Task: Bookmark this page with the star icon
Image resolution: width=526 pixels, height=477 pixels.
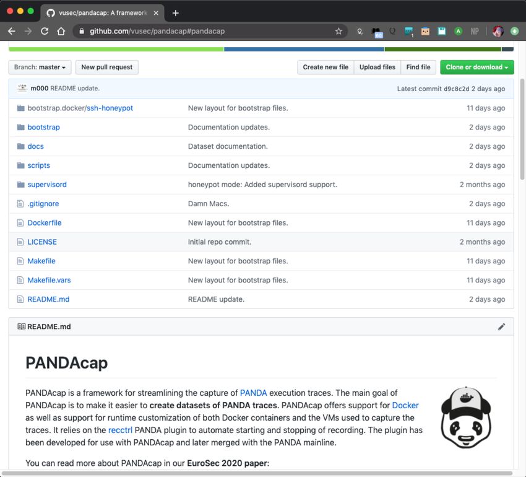Action: click(x=338, y=31)
